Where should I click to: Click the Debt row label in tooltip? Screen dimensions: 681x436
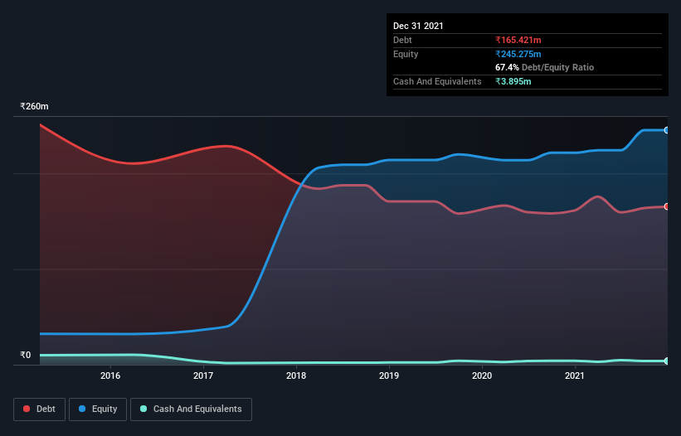[402, 40]
